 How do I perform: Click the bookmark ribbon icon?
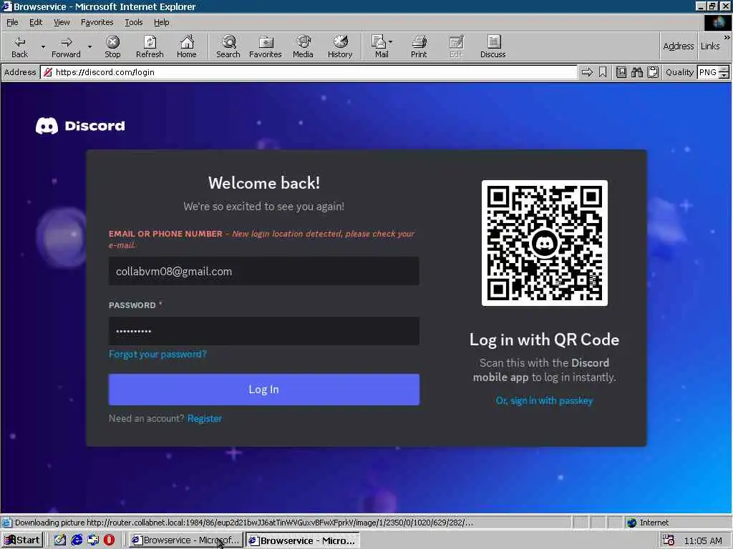point(603,72)
